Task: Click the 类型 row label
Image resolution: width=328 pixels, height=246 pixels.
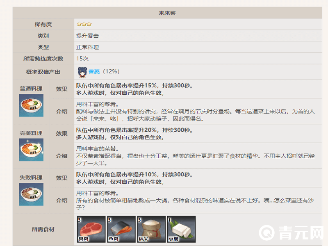Action: click(43, 47)
